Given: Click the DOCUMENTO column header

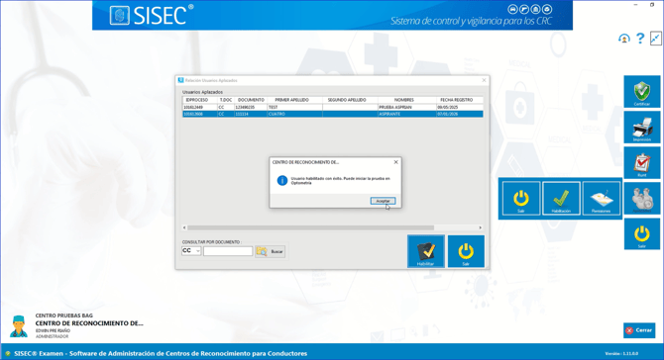Looking at the screenshot, I should 251,100.
